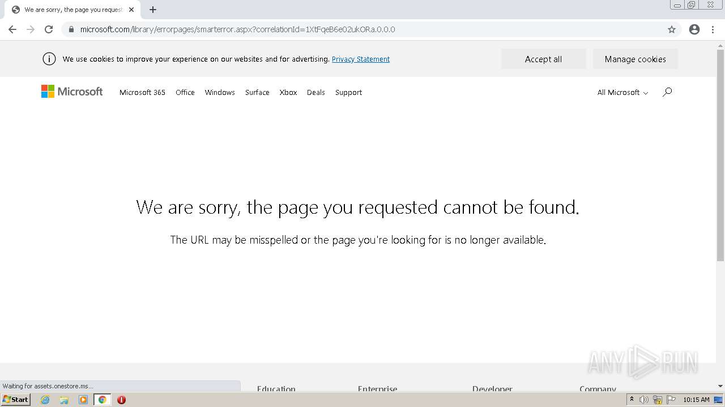Click the padlock site info icon
Image resolution: width=725 pixels, height=407 pixels.
tap(71, 29)
